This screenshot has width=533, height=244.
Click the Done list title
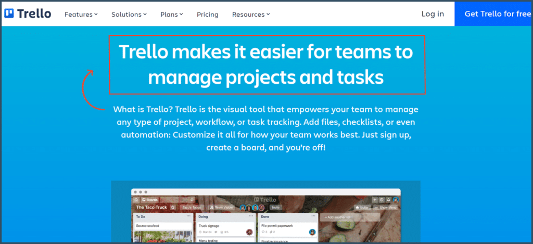pyautogui.click(x=266, y=216)
